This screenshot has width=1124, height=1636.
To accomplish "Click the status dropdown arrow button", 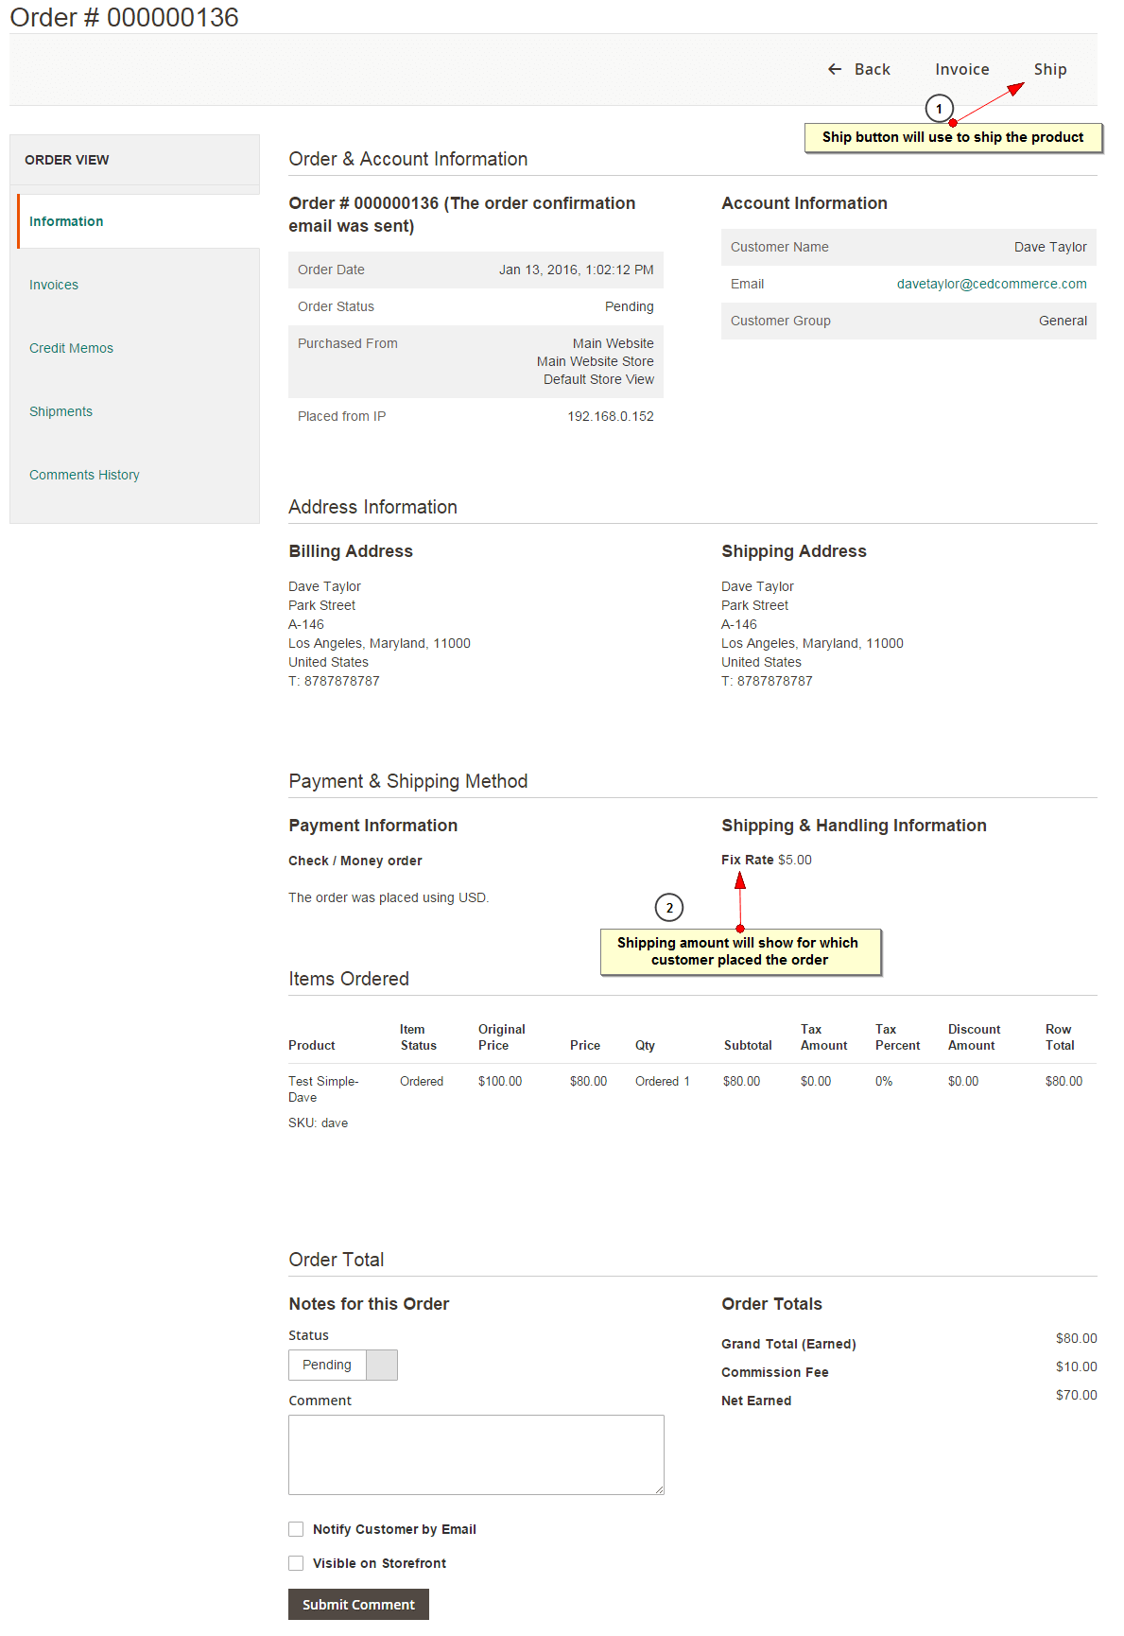I will [x=382, y=1365].
